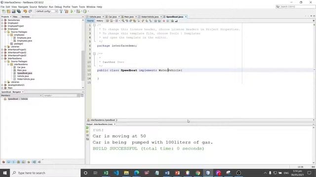Collapse the Javadoc fold on line 8

coord(94,54)
